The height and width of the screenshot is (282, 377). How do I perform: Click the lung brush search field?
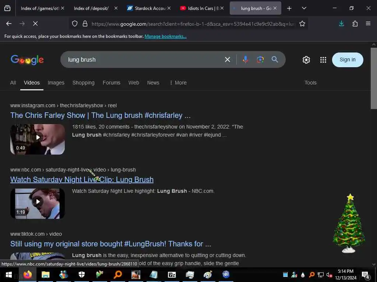144,59
